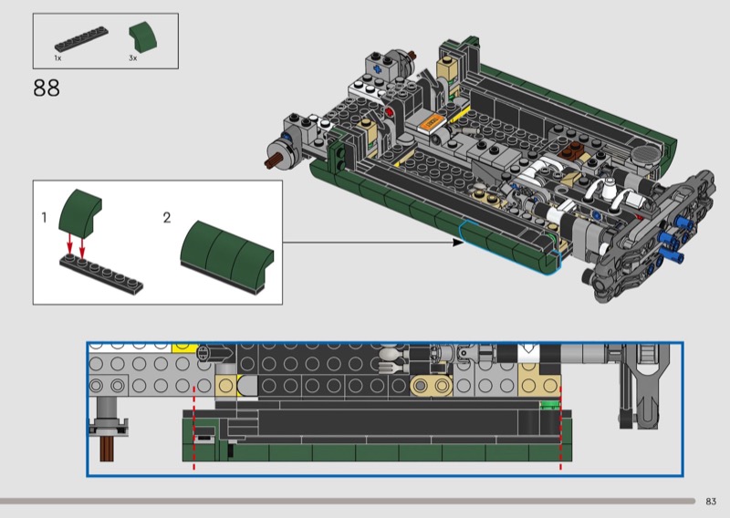Click the step number 88
Viewport: 730px width, 518px height.
47,88
